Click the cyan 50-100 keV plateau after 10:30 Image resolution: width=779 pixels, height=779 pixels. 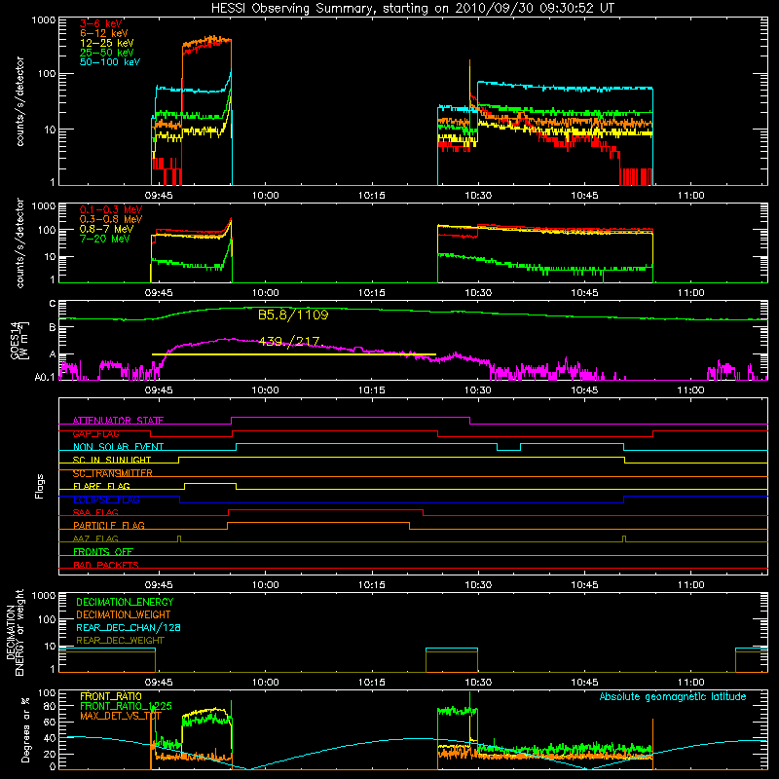click(x=565, y=87)
